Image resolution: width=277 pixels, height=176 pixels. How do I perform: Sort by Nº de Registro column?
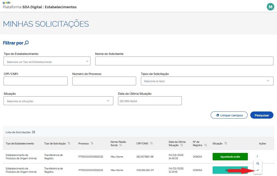(205, 145)
